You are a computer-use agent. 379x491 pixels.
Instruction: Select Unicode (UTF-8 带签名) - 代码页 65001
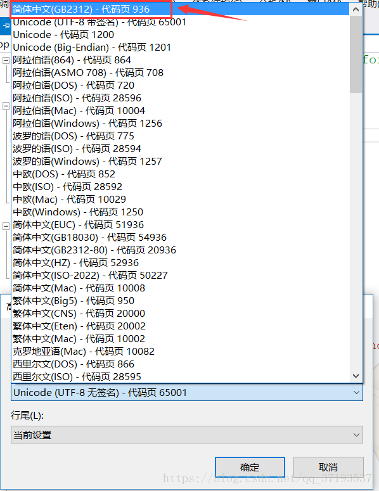(x=181, y=22)
